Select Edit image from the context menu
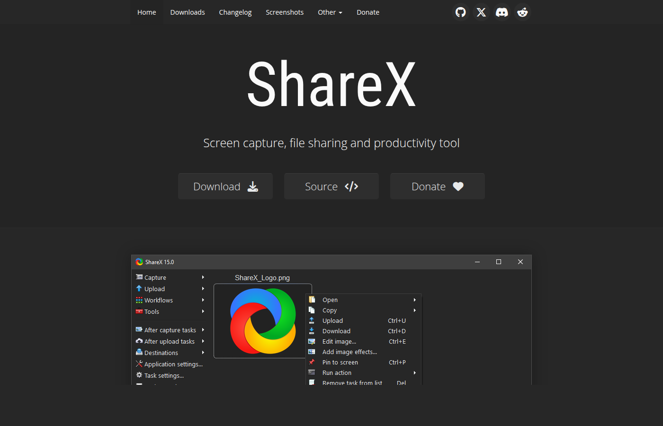Screen dimensions: 663x426 (x=340, y=341)
